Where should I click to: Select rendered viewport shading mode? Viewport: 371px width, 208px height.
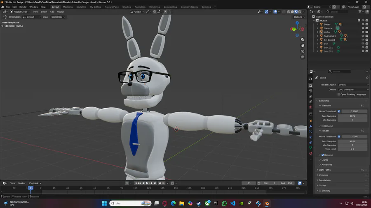[x=300, y=12]
